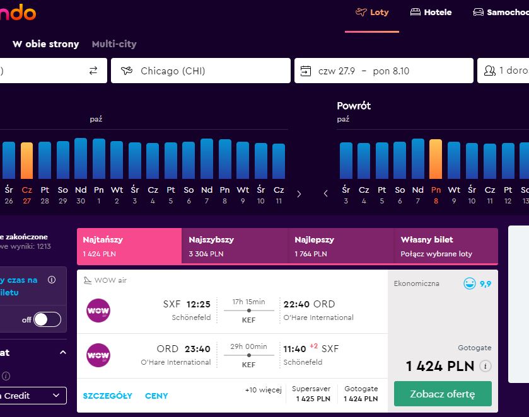Click the Chicago (CHI) destination field
Viewport: 529px width, 417px height.
pyautogui.click(x=201, y=71)
